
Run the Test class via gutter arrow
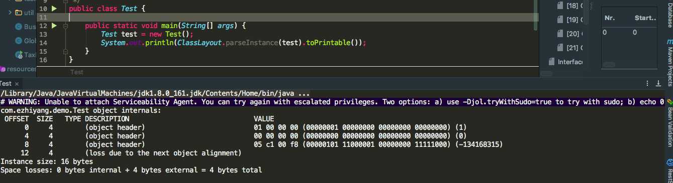[54, 9]
